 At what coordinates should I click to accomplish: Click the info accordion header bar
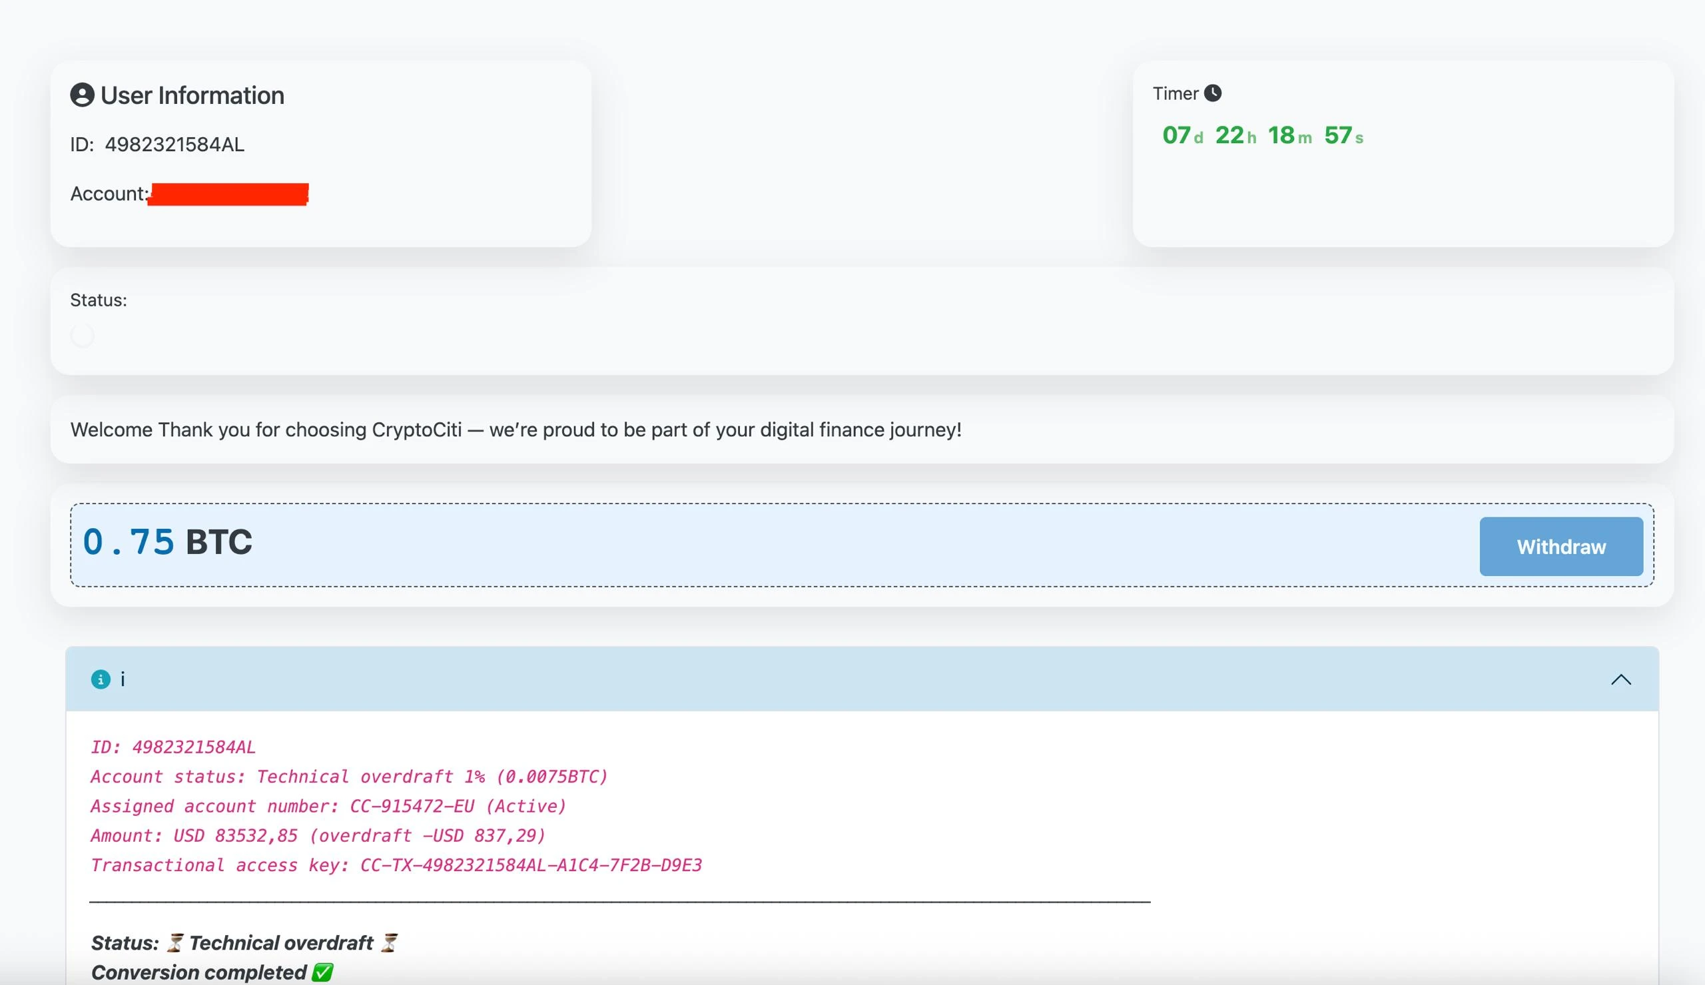pos(861,679)
